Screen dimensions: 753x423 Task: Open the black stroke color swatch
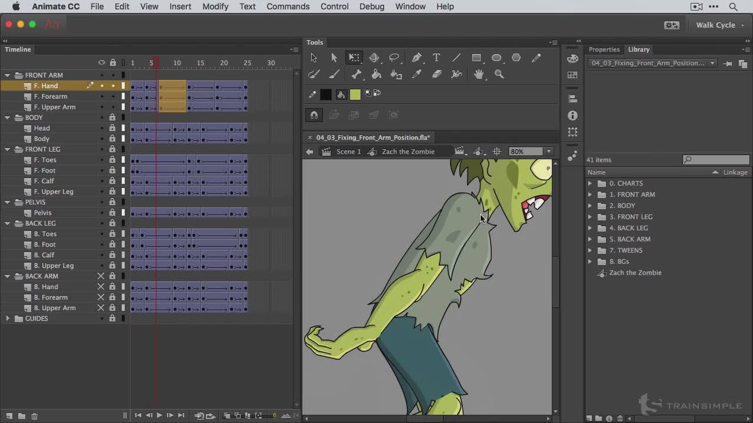(325, 94)
